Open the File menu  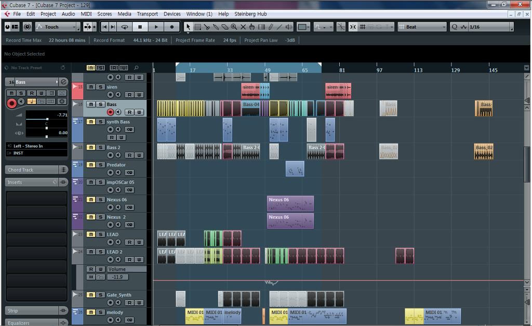[17, 14]
